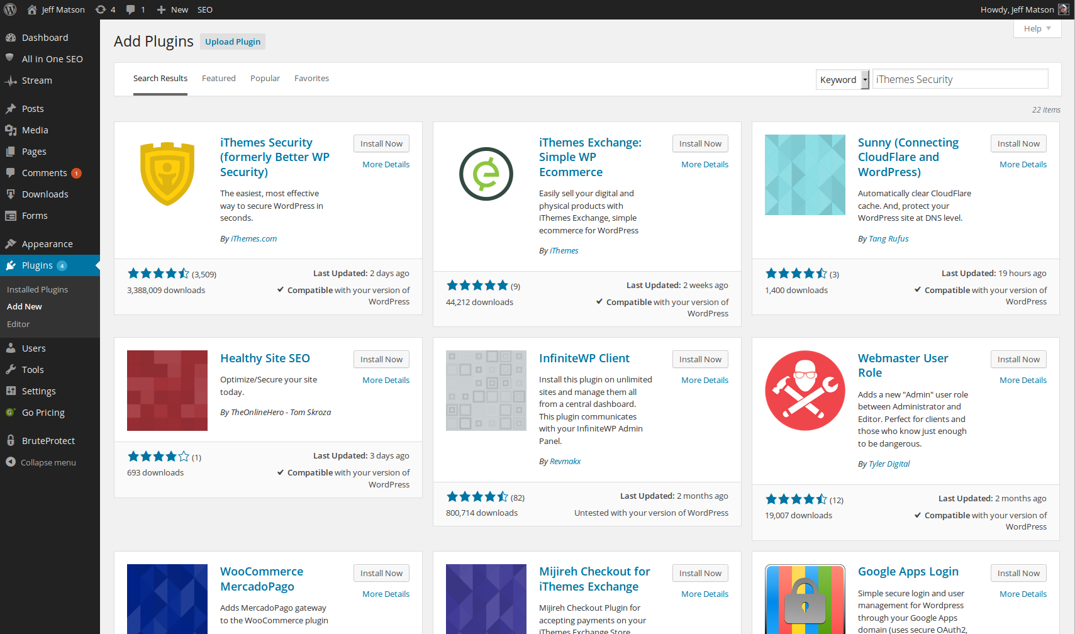Open author link iThemes.com
The width and height of the screenshot is (1075, 634).
click(253, 239)
